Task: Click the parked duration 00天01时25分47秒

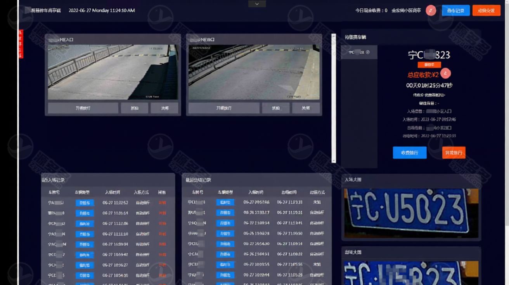Action: (429, 85)
